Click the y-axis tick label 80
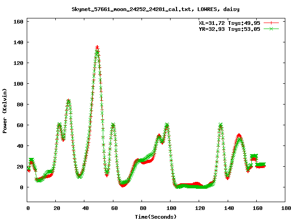This screenshot has height=221, width=295. tap(20, 105)
